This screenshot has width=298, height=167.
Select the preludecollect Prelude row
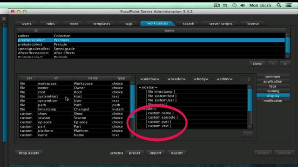tap(151, 45)
